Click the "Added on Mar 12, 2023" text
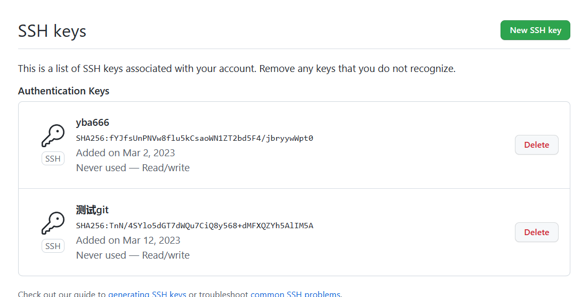Image resolution: width=581 pixels, height=297 pixels. (128, 240)
